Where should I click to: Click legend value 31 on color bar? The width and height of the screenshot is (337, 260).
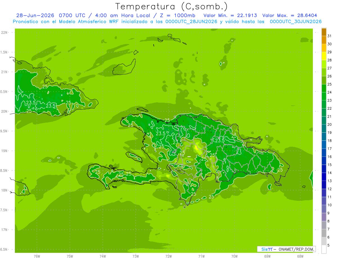click(x=329, y=36)
